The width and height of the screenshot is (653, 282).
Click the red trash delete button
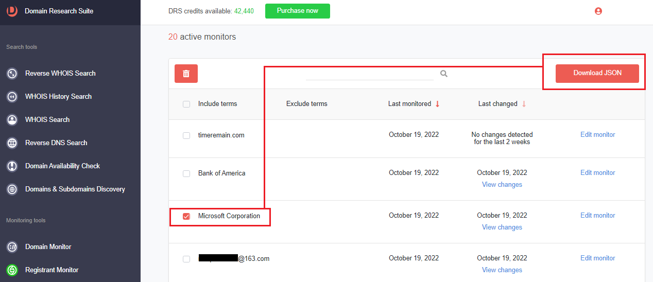[186, 74]
